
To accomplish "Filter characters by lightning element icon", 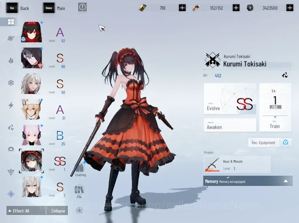I will coord(11,105).
